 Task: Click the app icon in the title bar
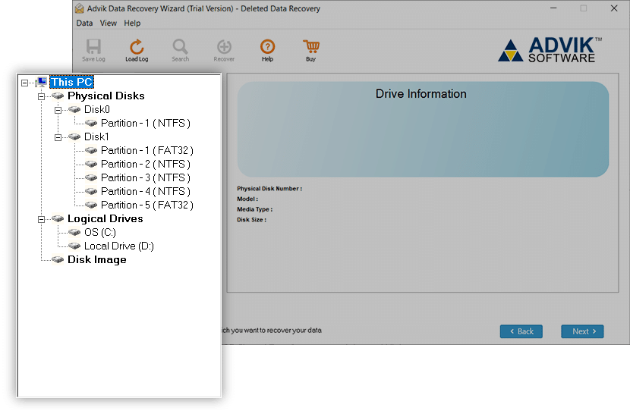(80, 8)
